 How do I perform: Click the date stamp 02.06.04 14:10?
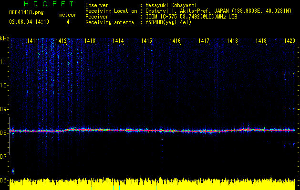click(29, 22)
